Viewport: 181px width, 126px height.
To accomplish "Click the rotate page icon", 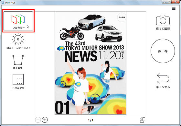I will point(143,120).
